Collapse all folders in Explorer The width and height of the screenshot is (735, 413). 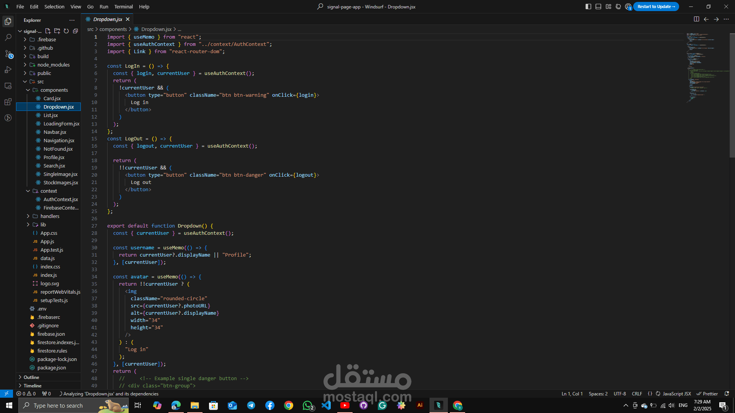[x=75, y=31]
